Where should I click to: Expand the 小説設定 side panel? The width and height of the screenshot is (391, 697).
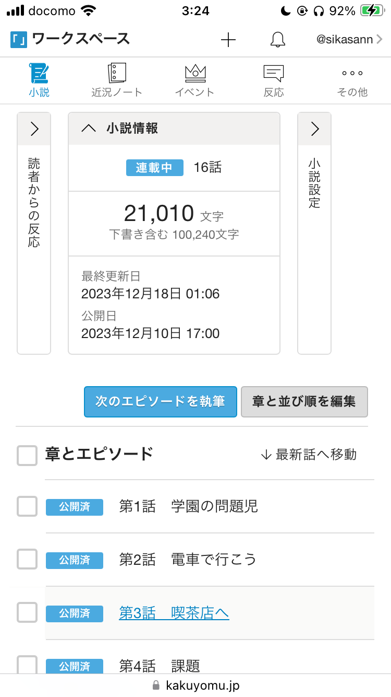(314, 129)
